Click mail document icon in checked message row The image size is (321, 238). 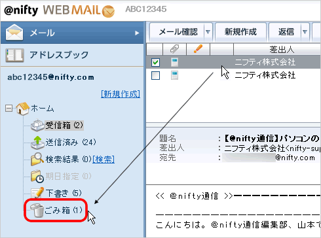point(174,62)
